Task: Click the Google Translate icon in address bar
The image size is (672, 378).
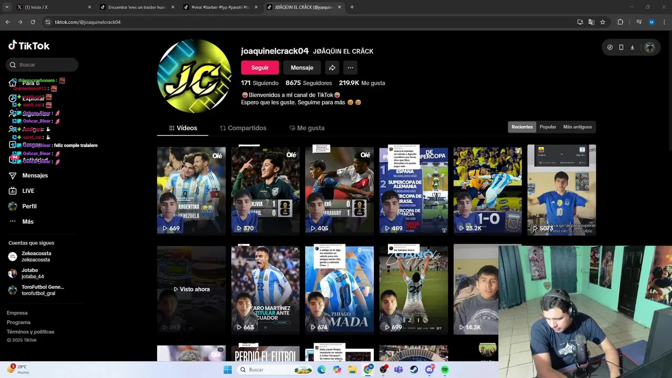Action: tap(591, 22)
